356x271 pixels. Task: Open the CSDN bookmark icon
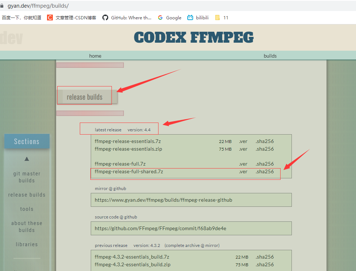(50, 18)
